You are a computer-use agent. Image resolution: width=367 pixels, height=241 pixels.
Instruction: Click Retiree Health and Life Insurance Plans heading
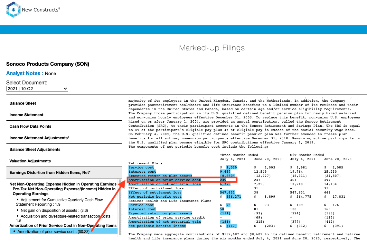point(170,201)
